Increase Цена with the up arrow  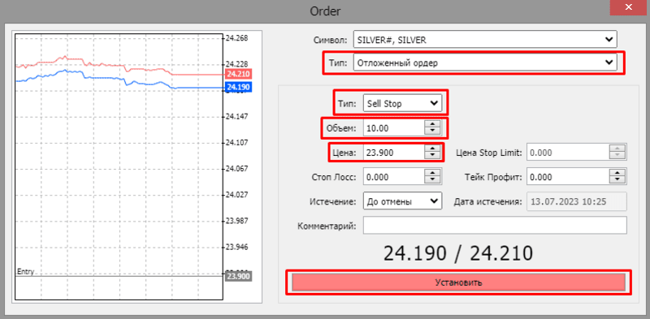tap(432, 149)
